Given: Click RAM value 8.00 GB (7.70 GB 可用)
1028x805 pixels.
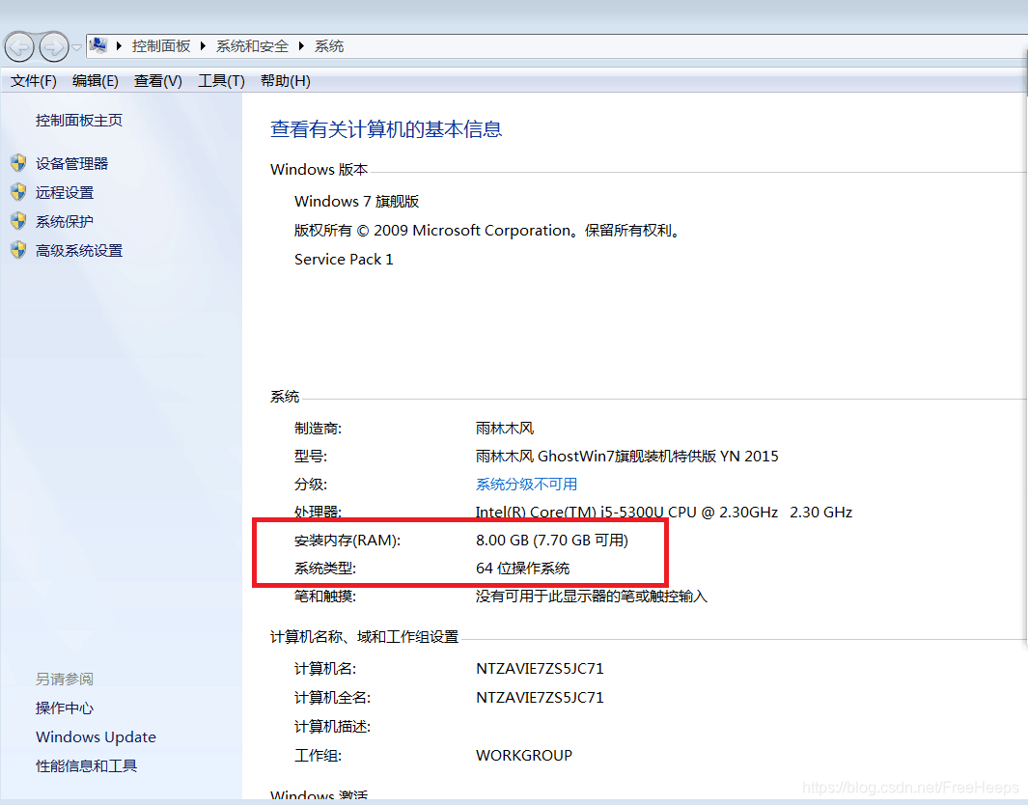Looking at the screenshot, I should (552, 540).
